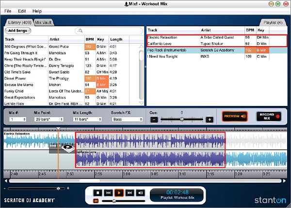Mute audio with speaker icon
The width and height of the screenshot is (291, 208).
tap(141, 193)
